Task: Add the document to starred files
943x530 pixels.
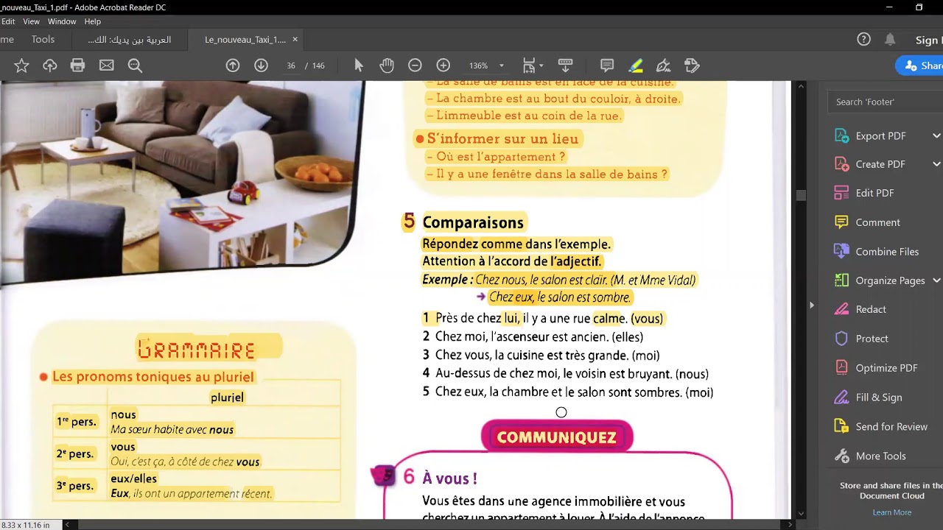Action: pyautogui.click(x=21, y=66)
